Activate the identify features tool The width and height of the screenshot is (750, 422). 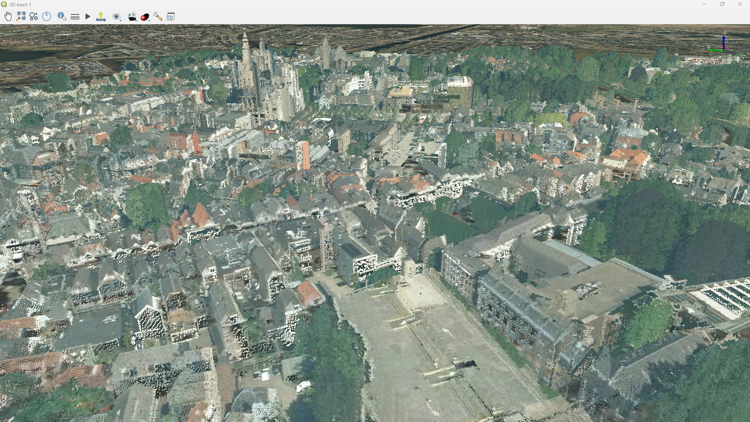tap(62, 16)
